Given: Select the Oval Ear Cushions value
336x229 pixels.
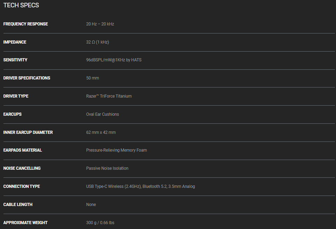Looking at the screenshot, I should pyautogui.click(x=103, y=114).
